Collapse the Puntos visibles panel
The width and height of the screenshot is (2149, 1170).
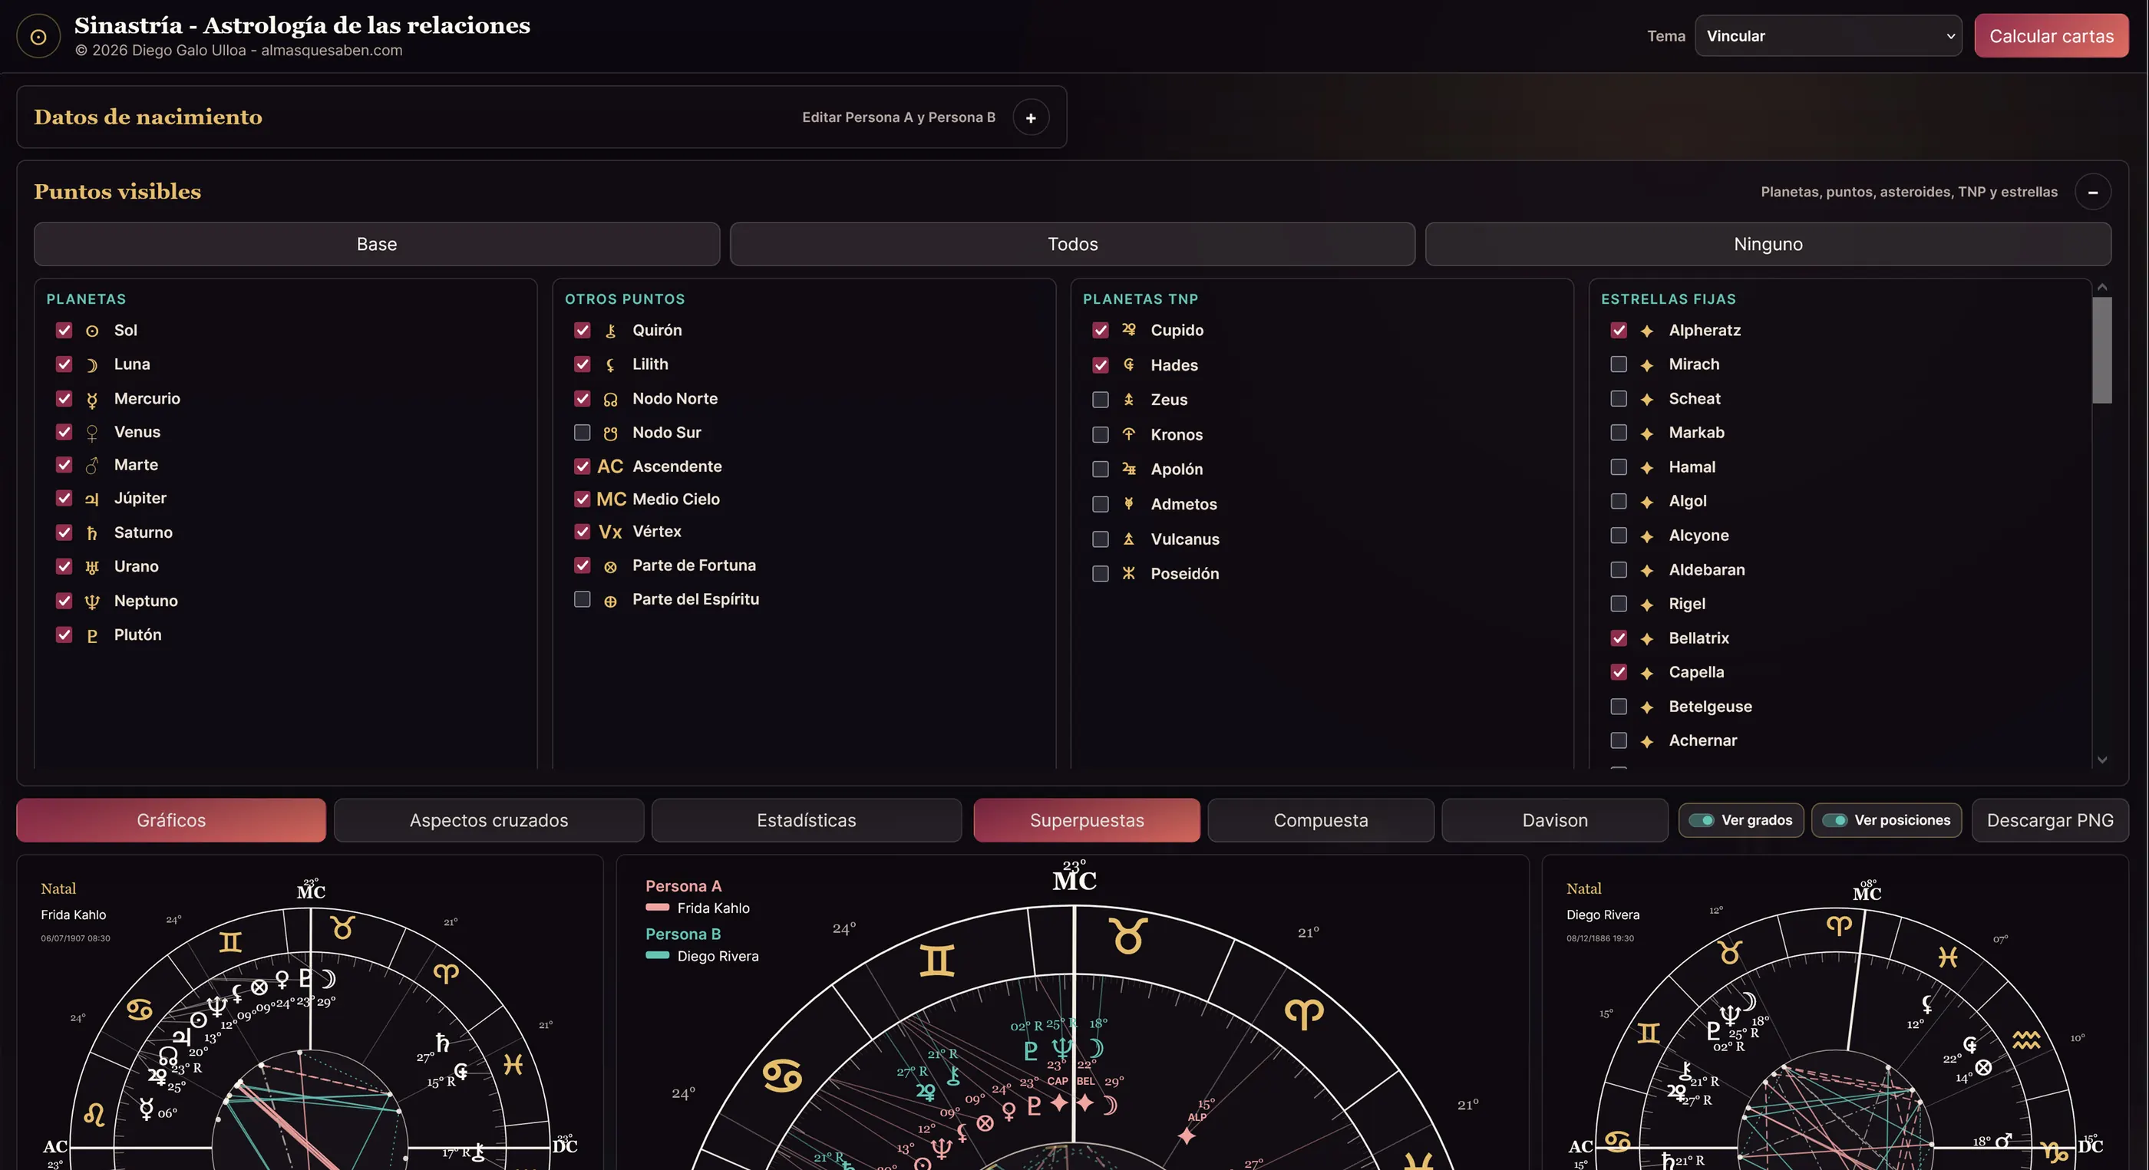pos(2092,192)
